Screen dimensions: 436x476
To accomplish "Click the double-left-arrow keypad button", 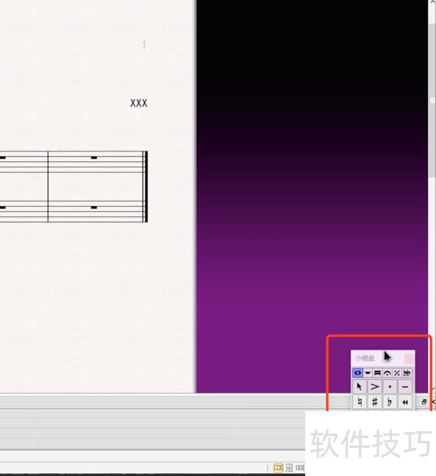I will click(x=405, y=402).
